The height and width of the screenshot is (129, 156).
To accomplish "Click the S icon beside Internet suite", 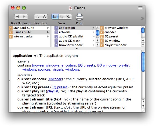I will (x=11, y=37).
